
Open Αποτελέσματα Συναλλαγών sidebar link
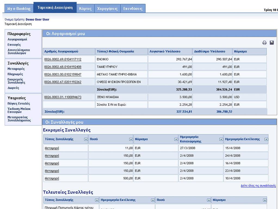(x=19, y=51)
